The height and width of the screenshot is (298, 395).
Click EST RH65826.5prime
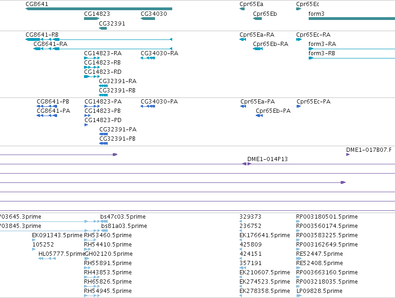point(92,287)
